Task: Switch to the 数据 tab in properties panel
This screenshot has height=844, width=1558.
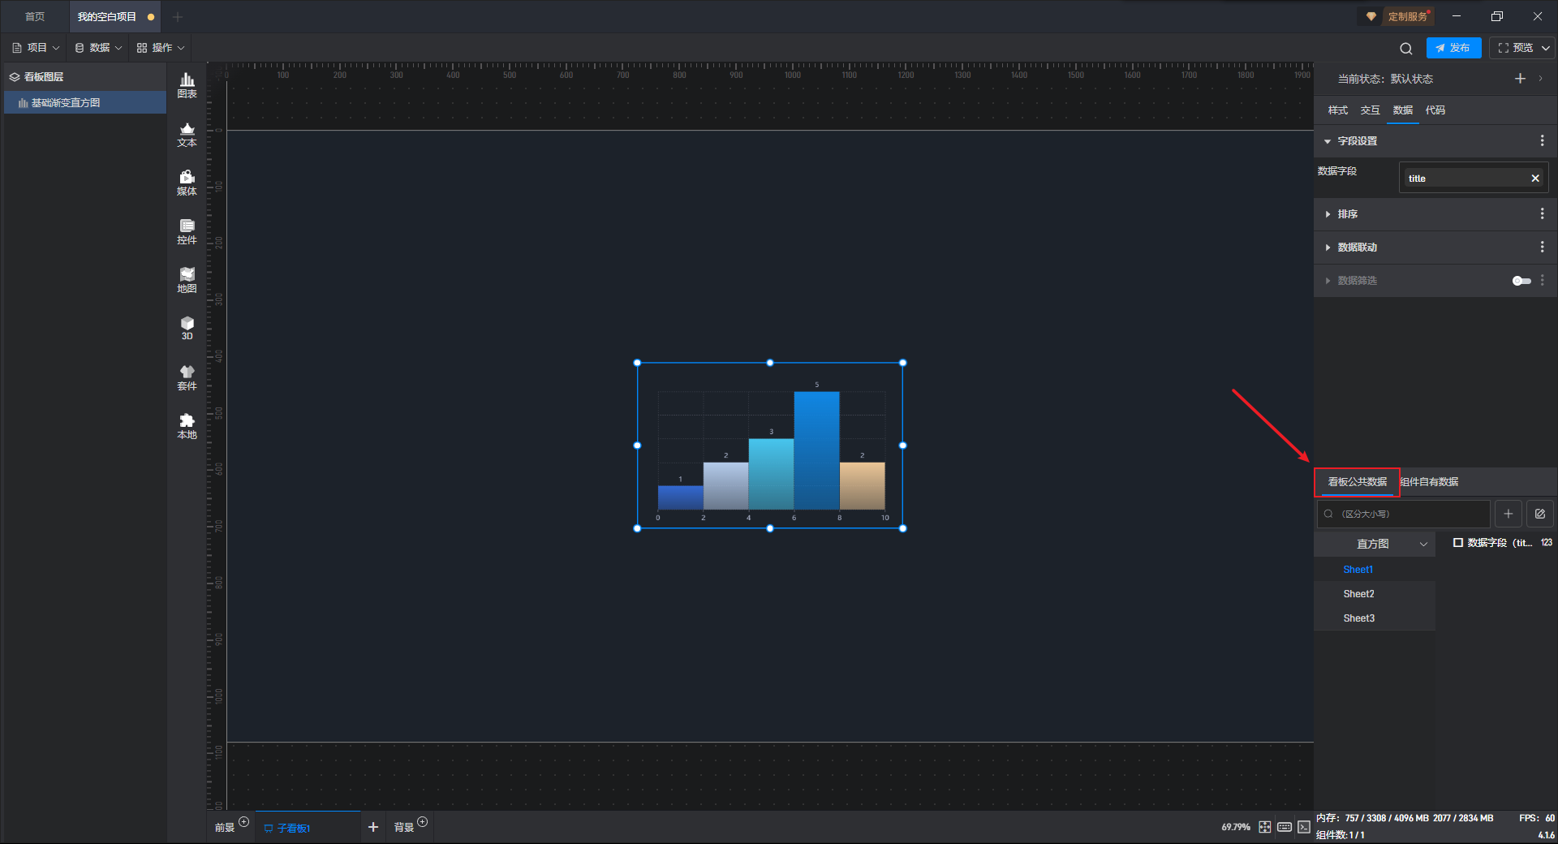Action: tap(1402, 110)
